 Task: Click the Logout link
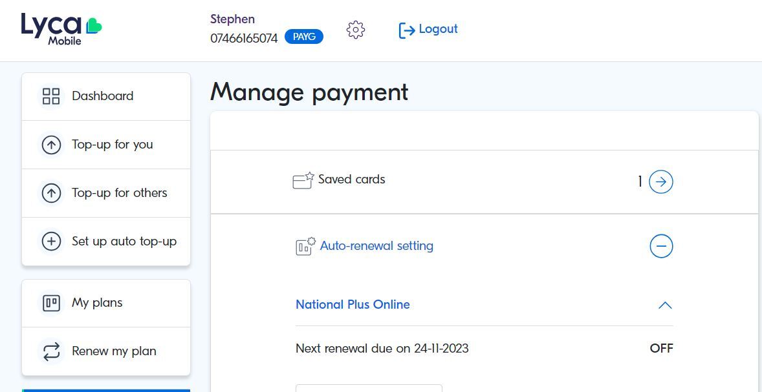click(438, 29)
